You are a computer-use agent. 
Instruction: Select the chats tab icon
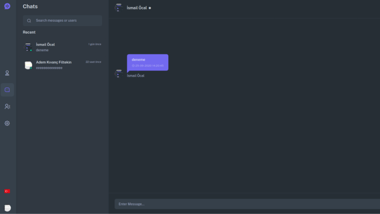click(7, 90)
